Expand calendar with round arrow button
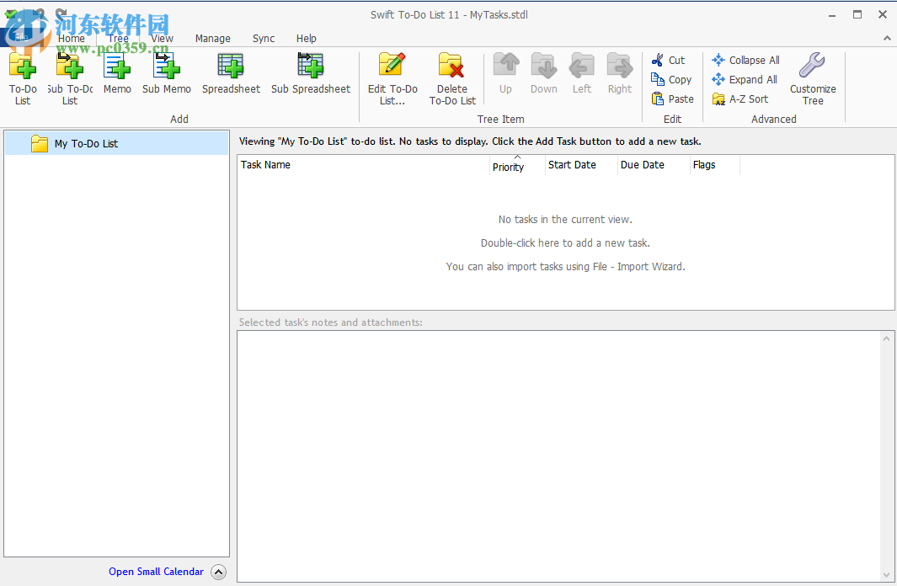Screen dimensions: 897x586 (218, 572)
